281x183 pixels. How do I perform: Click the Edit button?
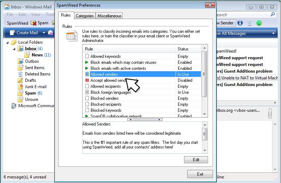[x=196, y=160]
